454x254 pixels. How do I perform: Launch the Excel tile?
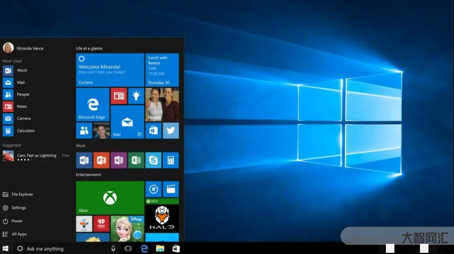[136, 160]
